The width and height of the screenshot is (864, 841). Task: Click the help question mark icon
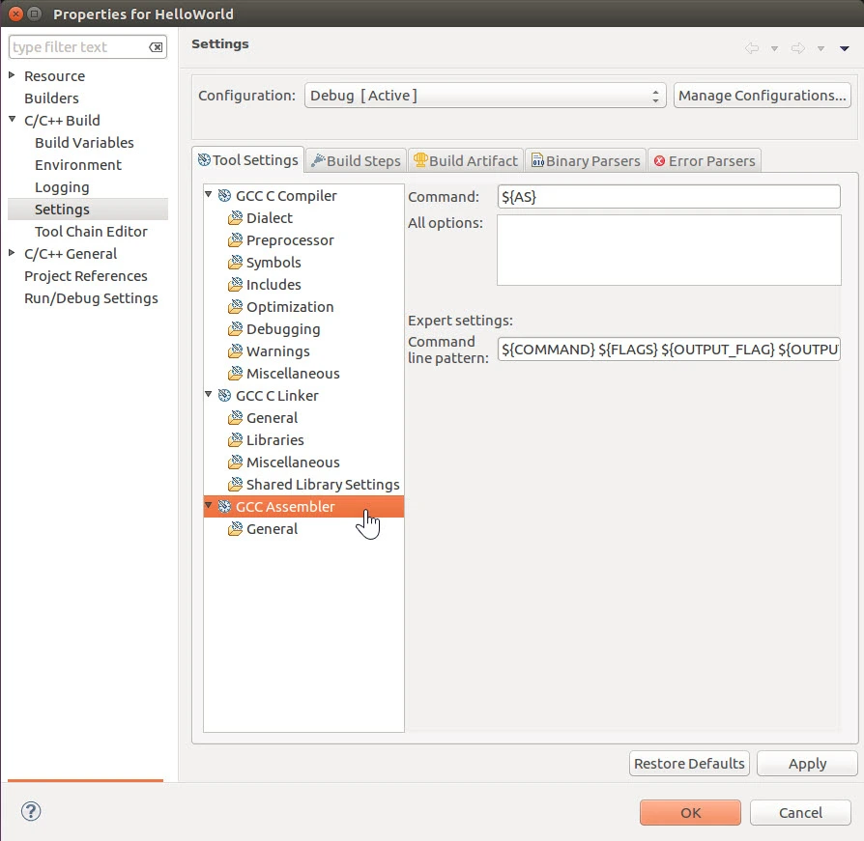pyautogui.click(x=30, y=812)
